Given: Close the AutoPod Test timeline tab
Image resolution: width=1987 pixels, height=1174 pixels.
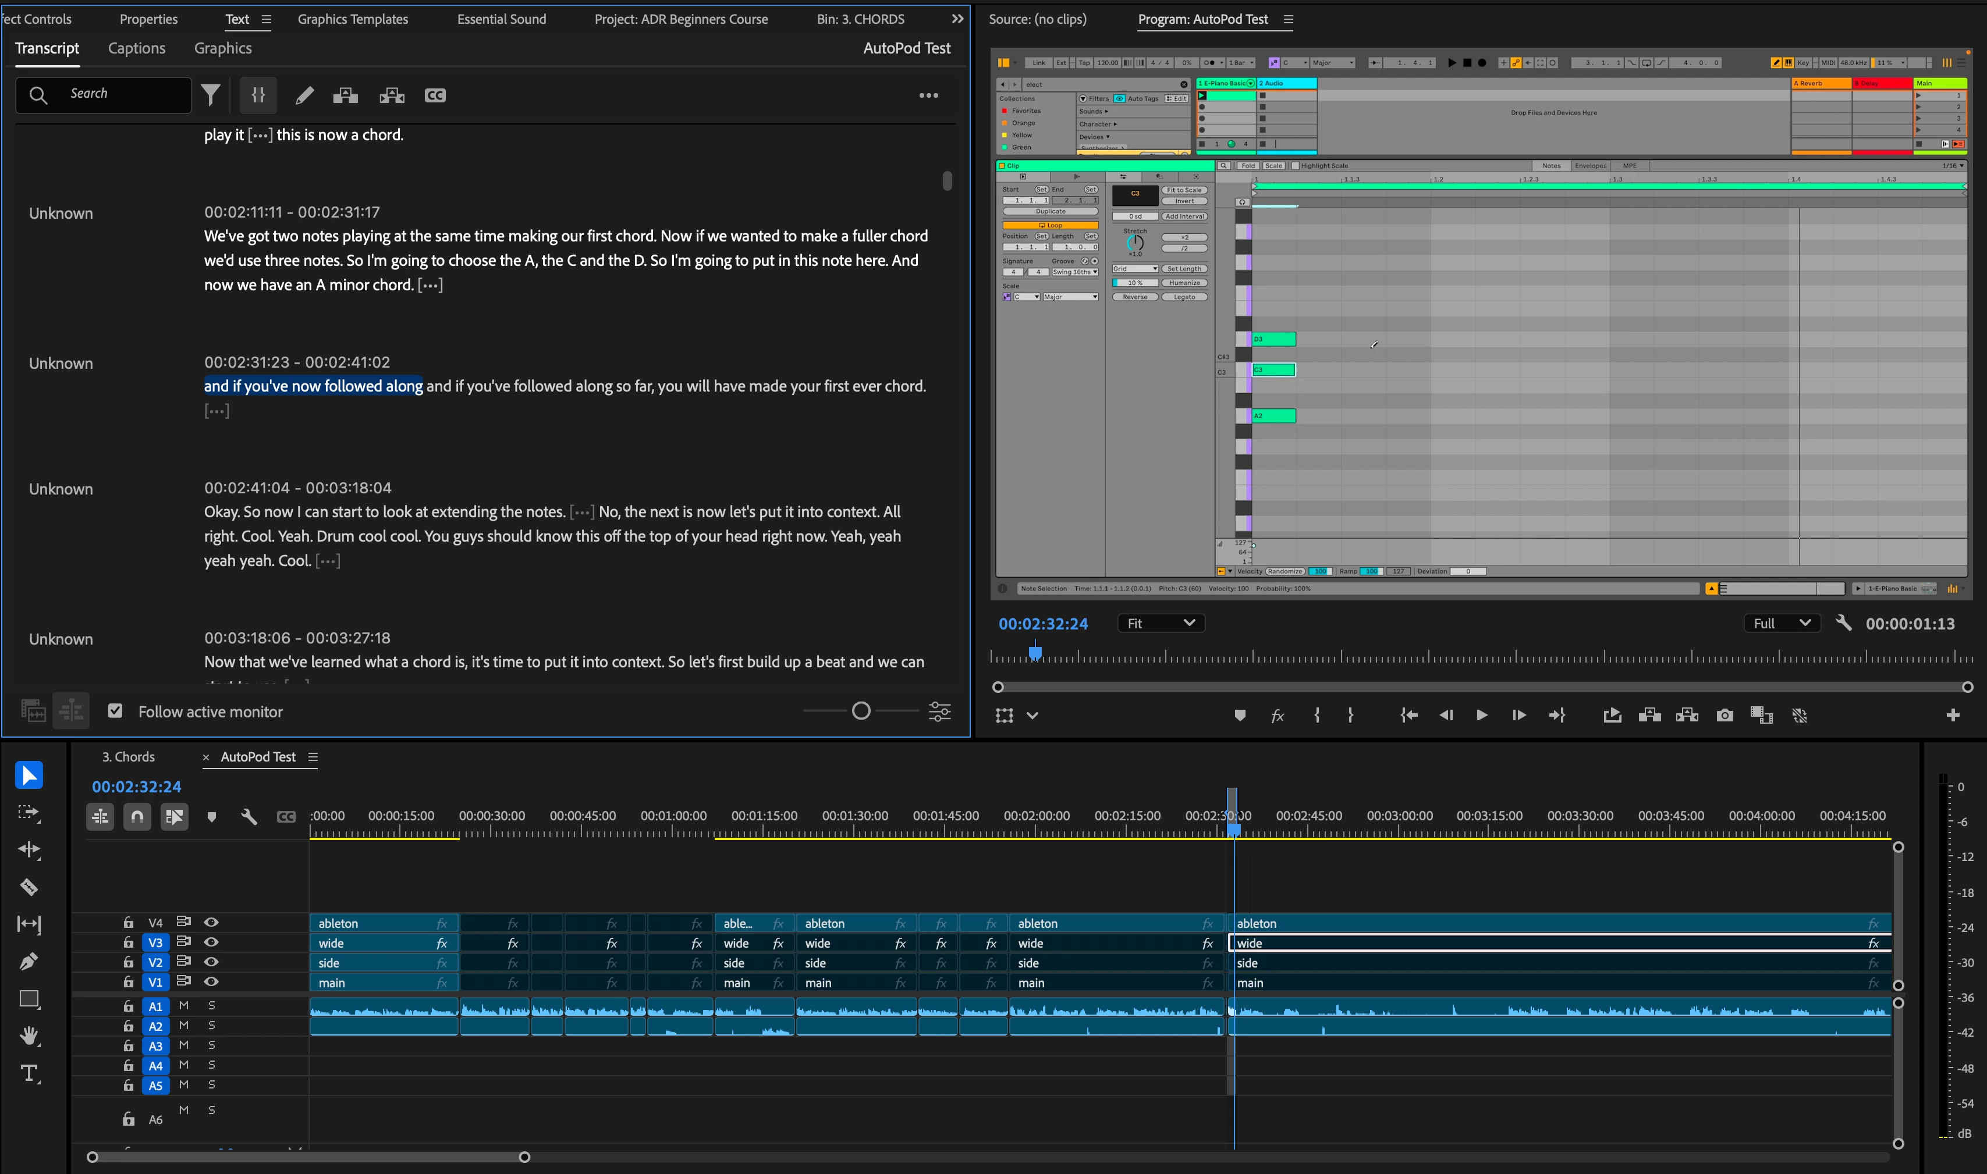Looking at the screenshot, I should [x=206, y=757].
